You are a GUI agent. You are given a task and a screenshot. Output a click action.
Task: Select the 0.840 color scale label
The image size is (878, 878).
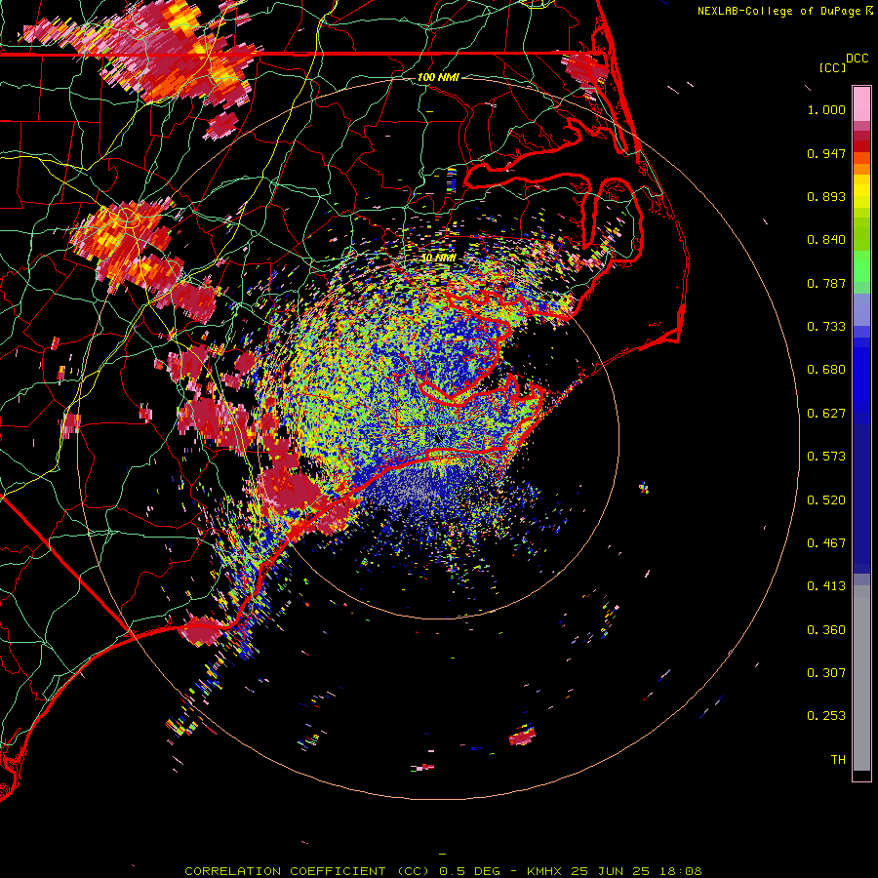coord(826,240)
